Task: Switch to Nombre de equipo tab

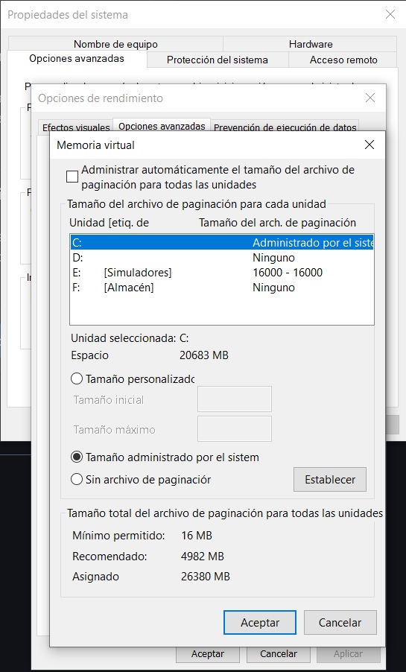Action: 115,44
